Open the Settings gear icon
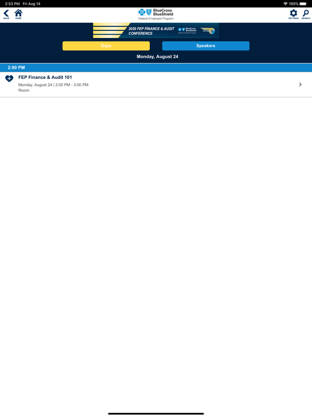Viewport: 312px width, 417px height. tap(293, 14)
